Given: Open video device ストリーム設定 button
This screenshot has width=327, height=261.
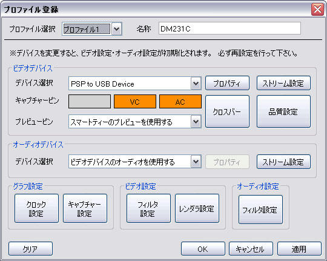Looking at the screenshot, I should click(x=283, y=83).
